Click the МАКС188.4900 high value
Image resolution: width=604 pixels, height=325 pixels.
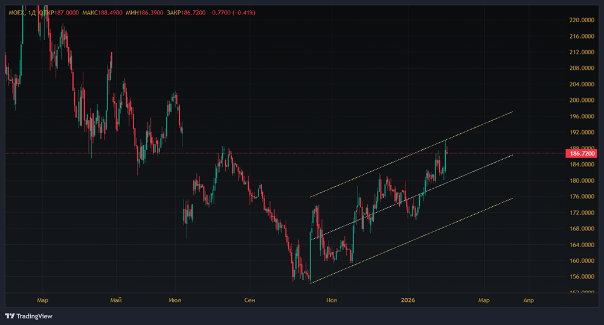click(x=103, y=13)
